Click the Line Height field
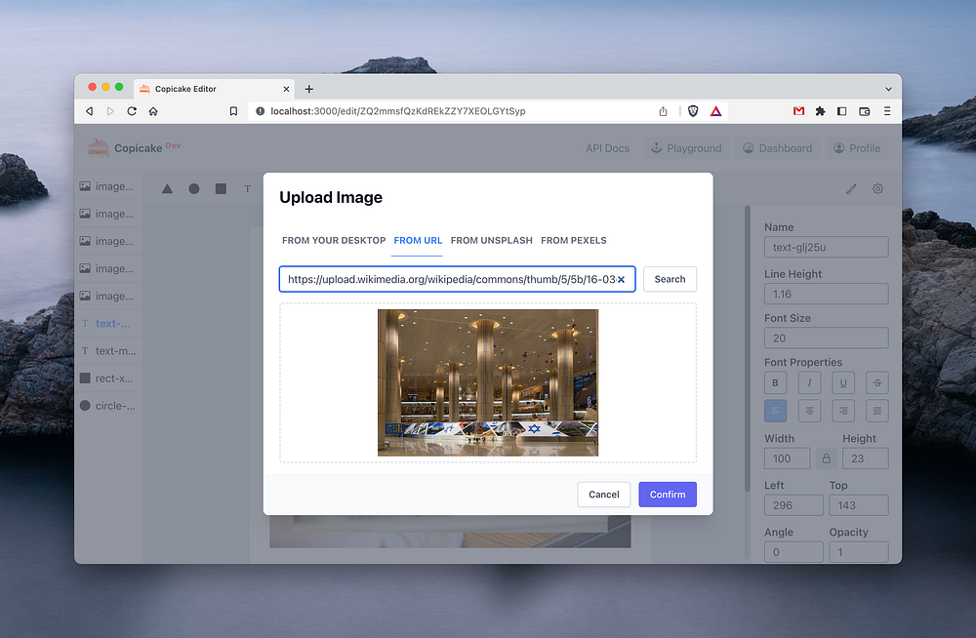976x638 pixels. 826,294
